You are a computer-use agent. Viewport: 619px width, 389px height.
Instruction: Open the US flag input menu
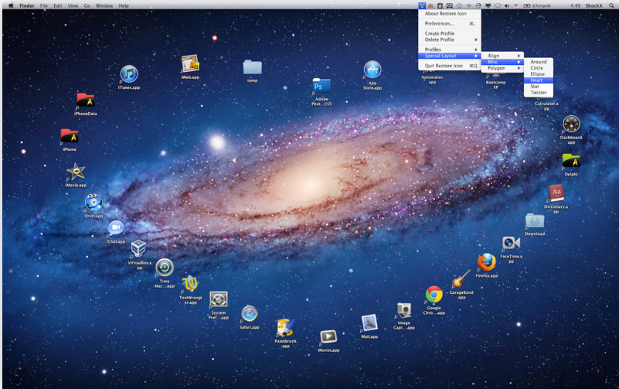(x=517, y=5)
